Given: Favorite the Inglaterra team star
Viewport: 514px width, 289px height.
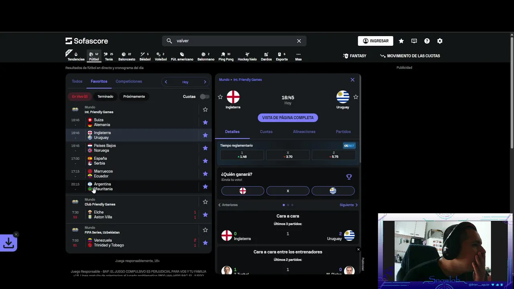Looking at the screenshot, I should point(220,97).
